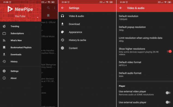Screen dimensions: 173x107
Task: Switch to the bookmark tab icon
Action: (x=48, y=15)
